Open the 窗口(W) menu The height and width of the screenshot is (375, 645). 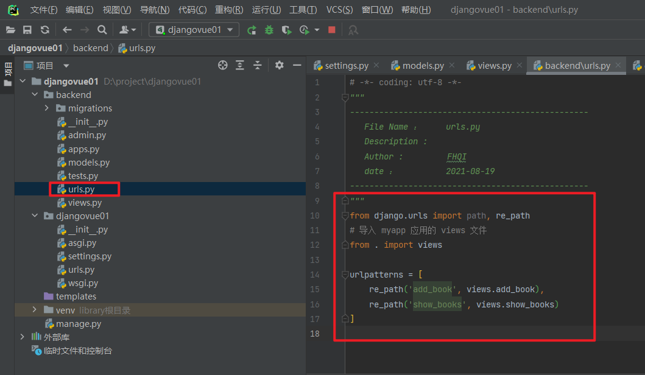[377, 10]
